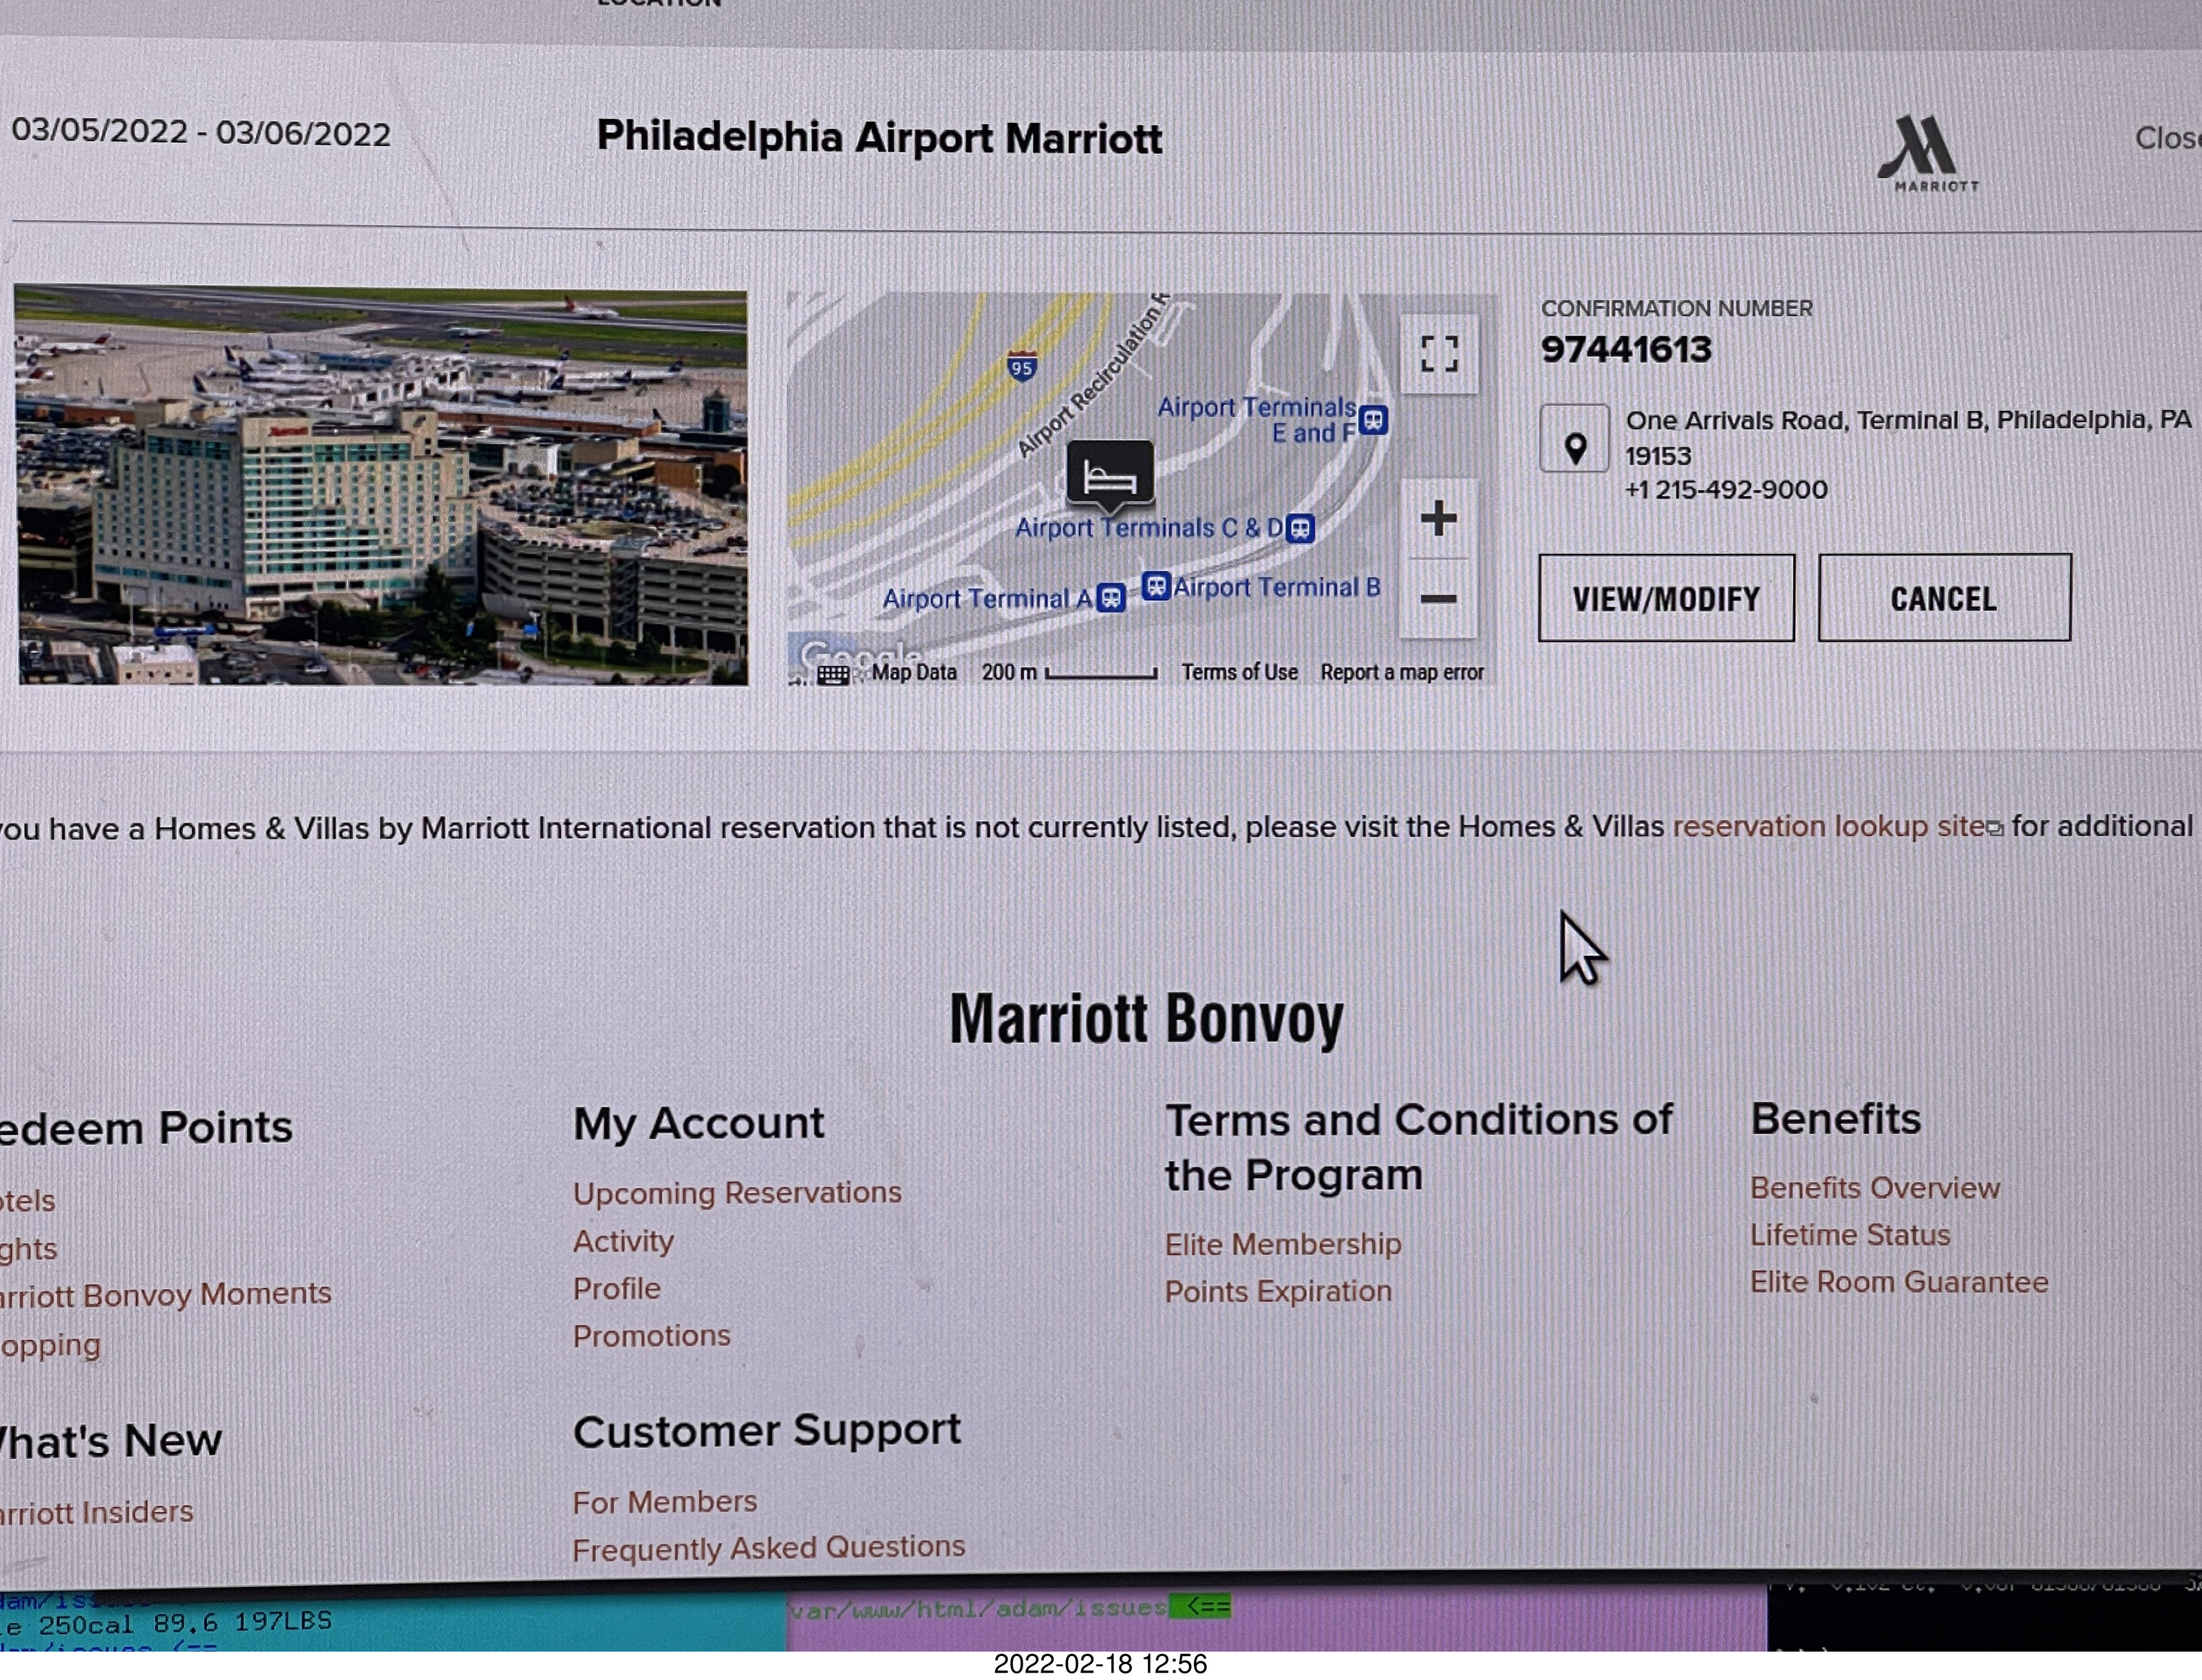2202x1680 pixels.
Task: Click the confirmation number 97441613
Action: pyautogui.click(x=1625, y=350)
